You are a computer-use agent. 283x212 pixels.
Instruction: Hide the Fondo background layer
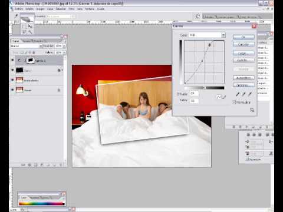click(x=12, y=90)
